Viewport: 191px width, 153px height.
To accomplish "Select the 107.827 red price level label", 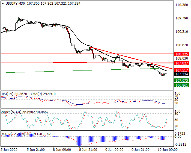I will (x=182, y=63).
